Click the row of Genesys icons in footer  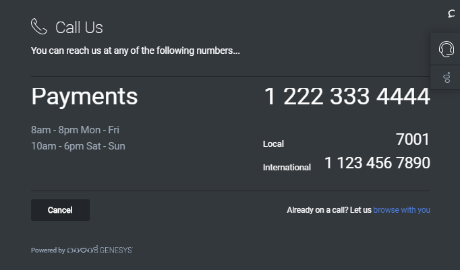tap(83, 250)
